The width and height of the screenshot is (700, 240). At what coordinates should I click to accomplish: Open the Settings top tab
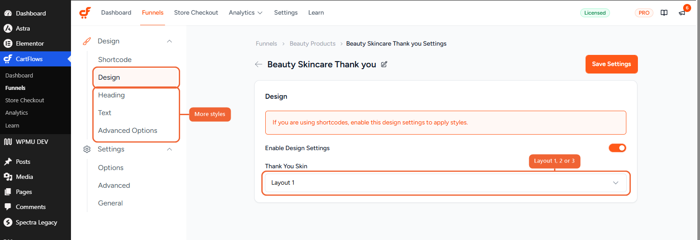(286, 13)
